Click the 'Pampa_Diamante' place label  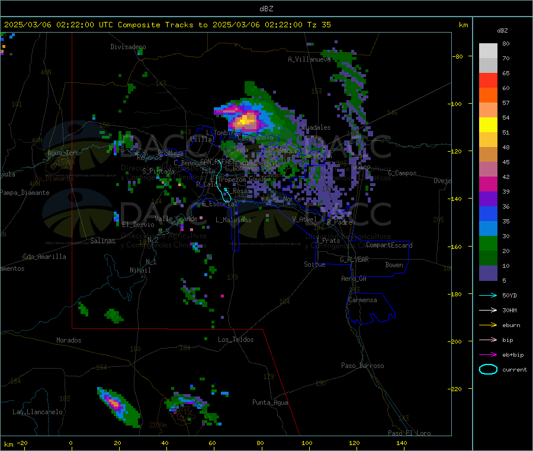tap(24, 193)
